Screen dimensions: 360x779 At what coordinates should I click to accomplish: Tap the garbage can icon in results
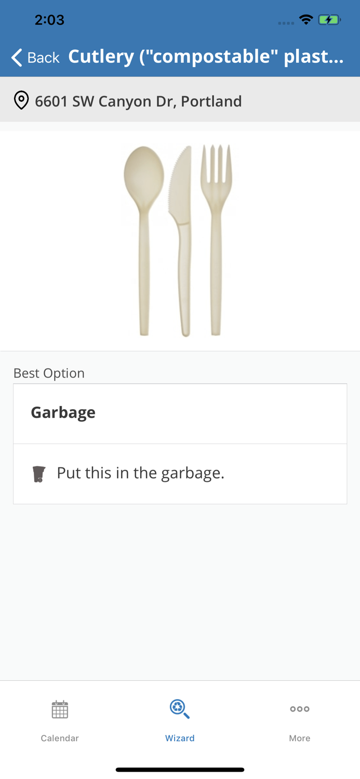click(x=39, y=473)
